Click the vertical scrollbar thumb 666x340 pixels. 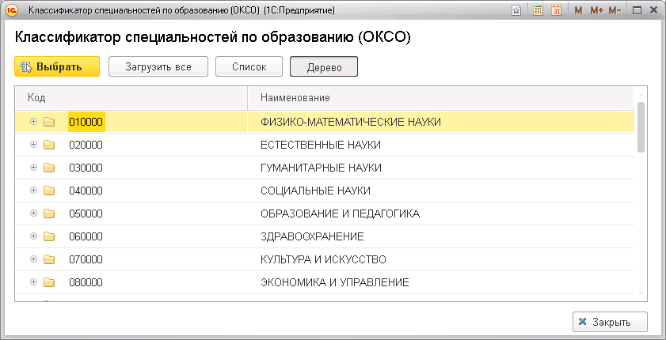pos(641,127)
